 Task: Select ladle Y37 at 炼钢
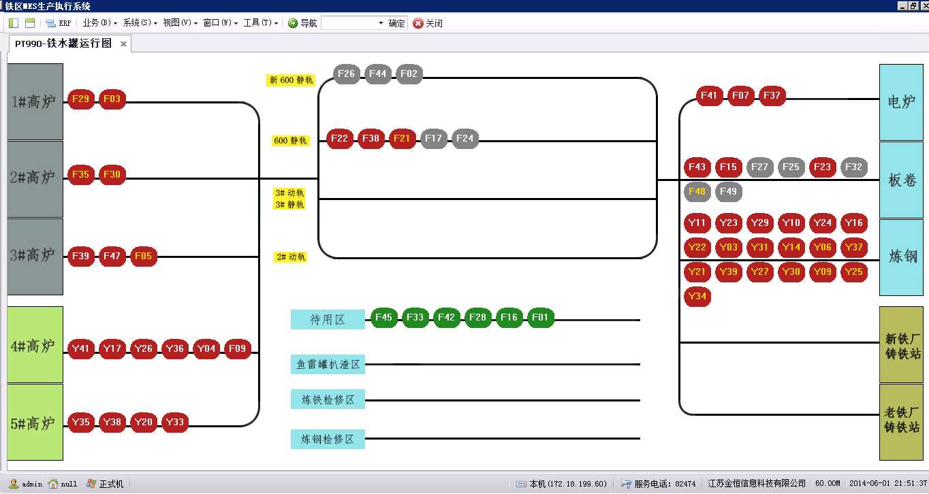click(853, 248)
